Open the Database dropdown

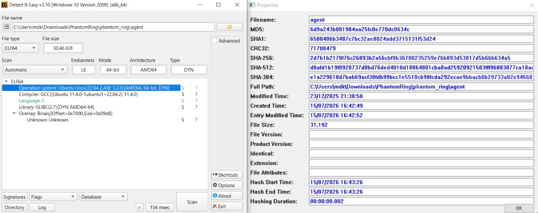click(103, 197)
